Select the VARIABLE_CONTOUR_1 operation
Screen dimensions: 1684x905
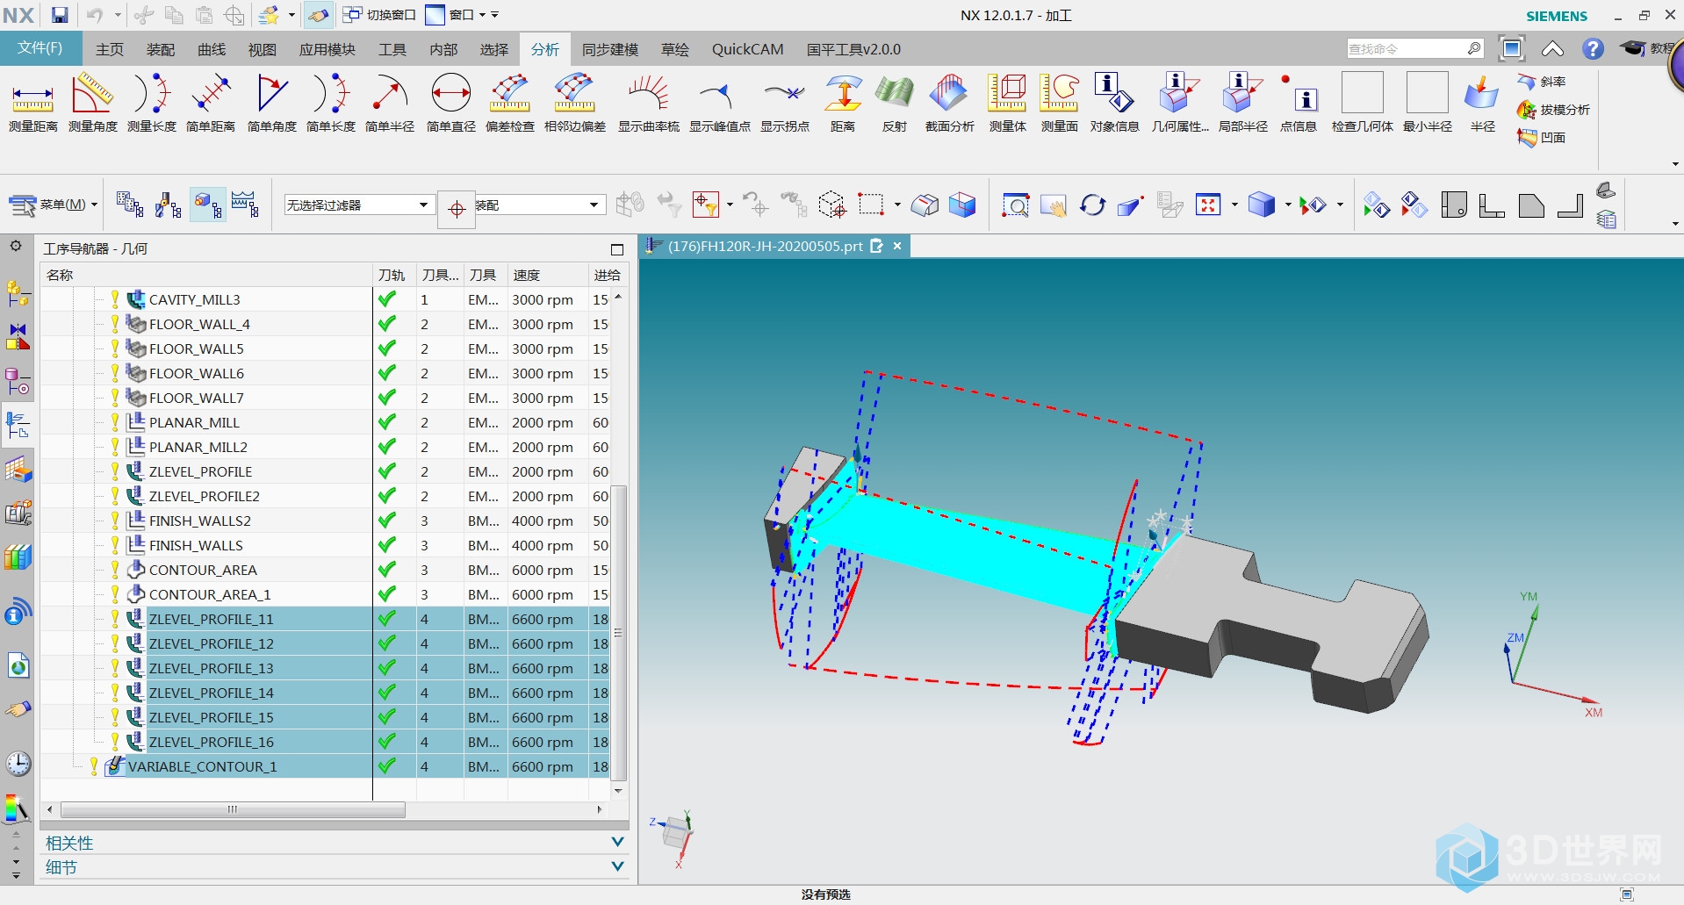click(x=202, y=766)
